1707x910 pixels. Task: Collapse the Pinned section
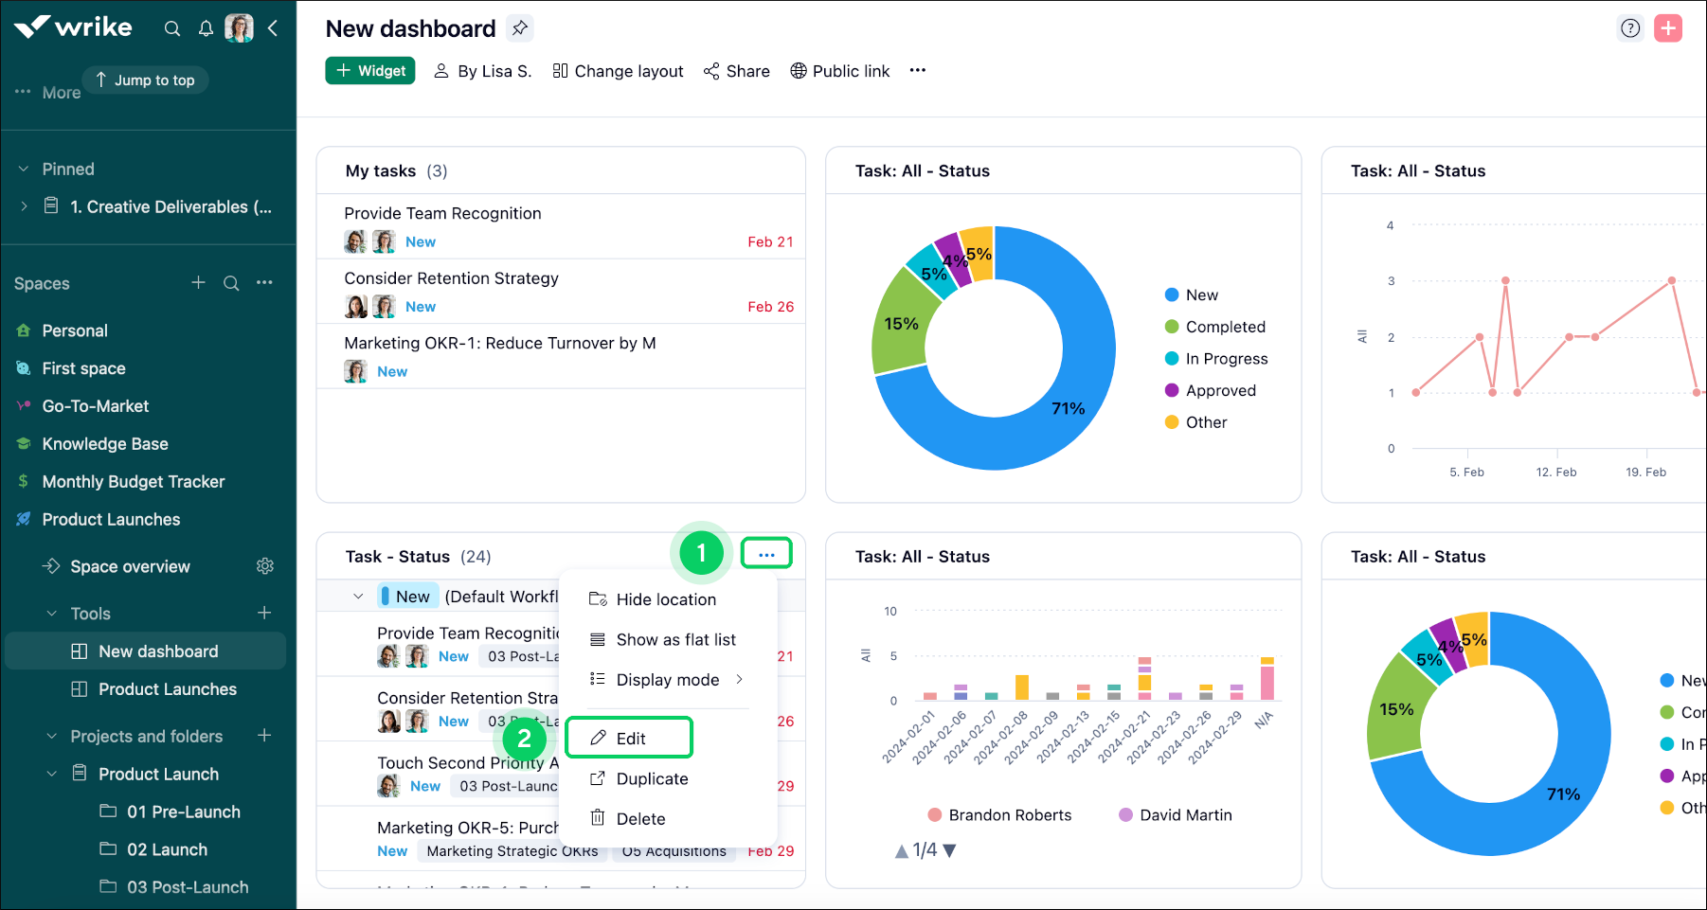pyautogui.click(x=24, y=170)
